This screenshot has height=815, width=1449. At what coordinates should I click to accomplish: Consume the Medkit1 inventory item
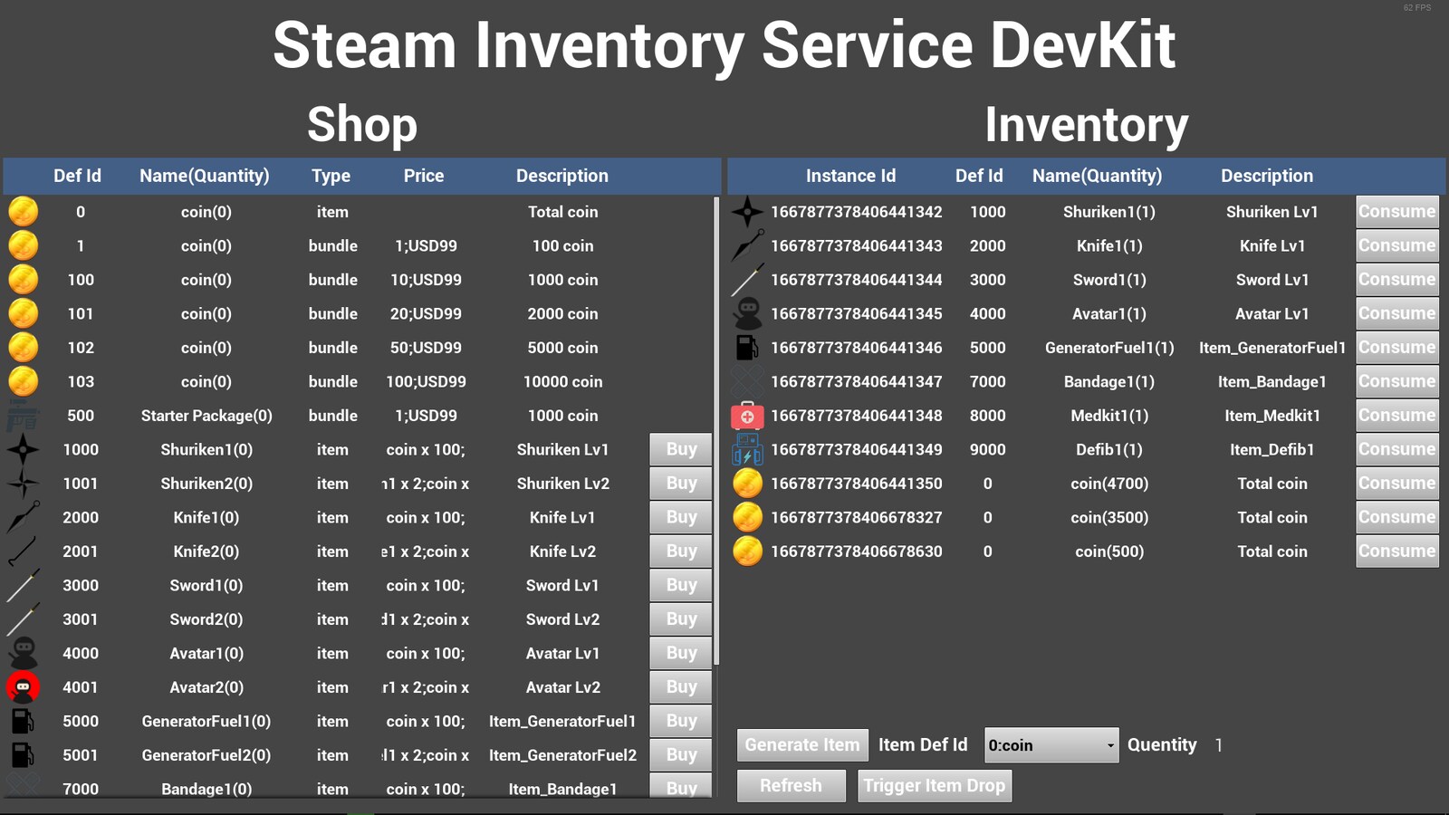point(1396,416)
